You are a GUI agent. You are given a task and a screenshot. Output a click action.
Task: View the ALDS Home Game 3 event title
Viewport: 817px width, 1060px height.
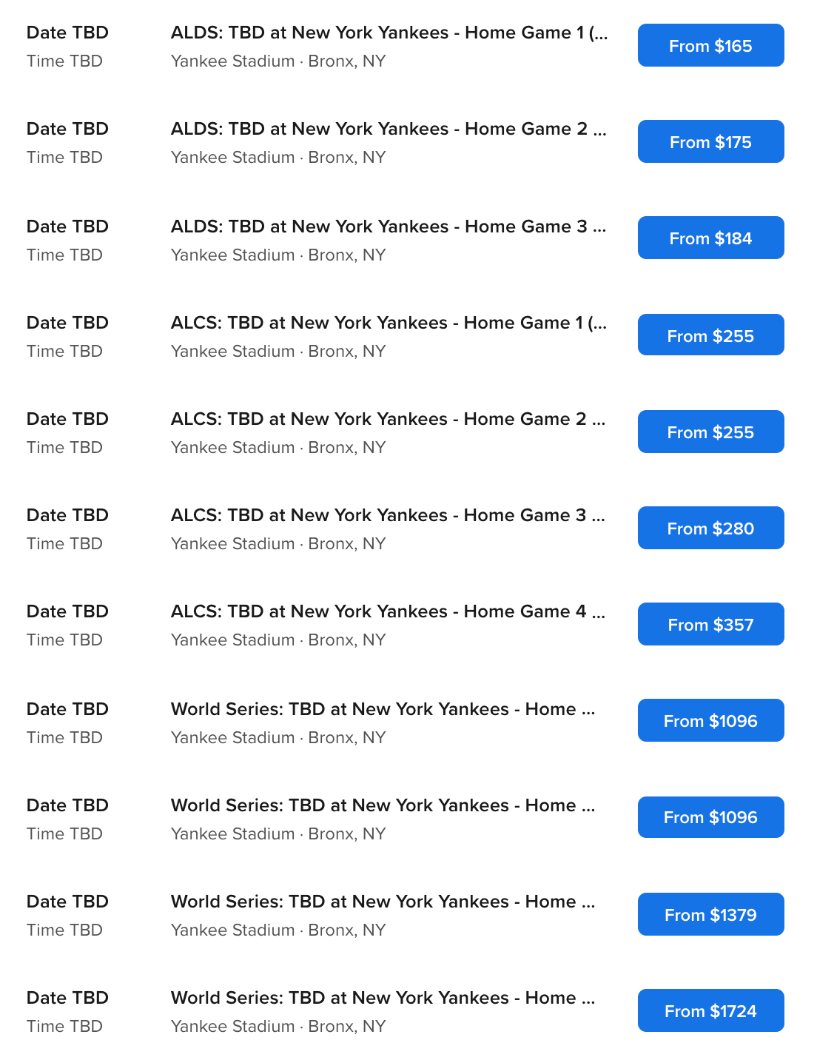389,227
